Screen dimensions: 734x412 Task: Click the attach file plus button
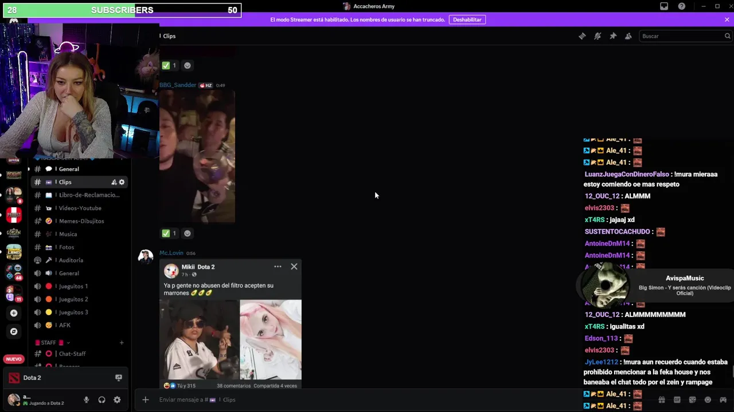coord(146,399)
